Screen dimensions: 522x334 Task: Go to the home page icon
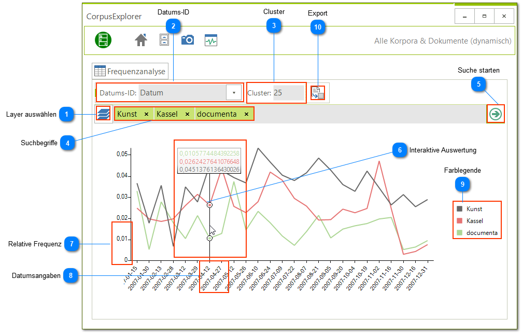(x=141, y=40)
